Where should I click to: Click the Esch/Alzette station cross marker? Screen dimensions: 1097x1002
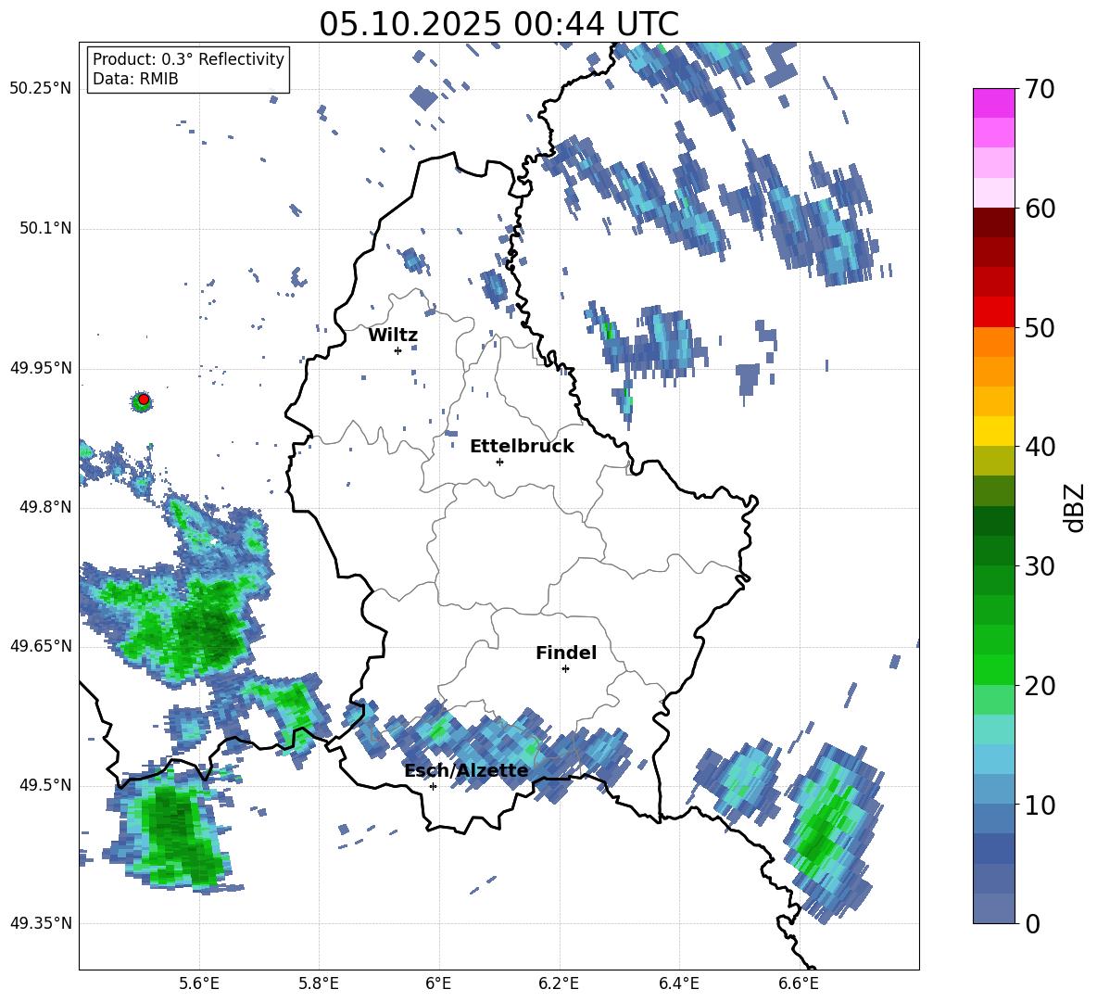point(433,786)
